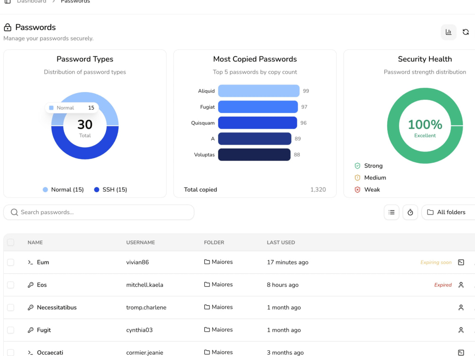The image size is (475, 356).
Task: Click the user type icon in Eos row
Action: coord(461,285)
